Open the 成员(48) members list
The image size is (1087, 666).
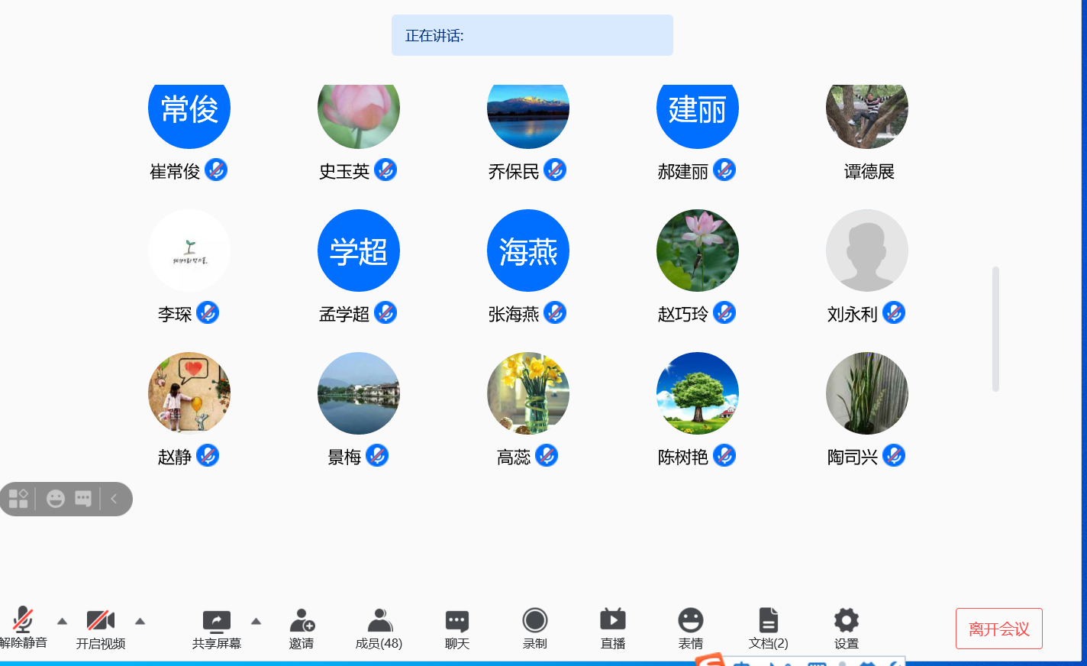[379, 620]
